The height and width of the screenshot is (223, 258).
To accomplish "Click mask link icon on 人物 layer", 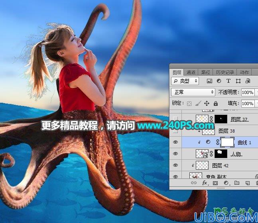I will [212, 154].
